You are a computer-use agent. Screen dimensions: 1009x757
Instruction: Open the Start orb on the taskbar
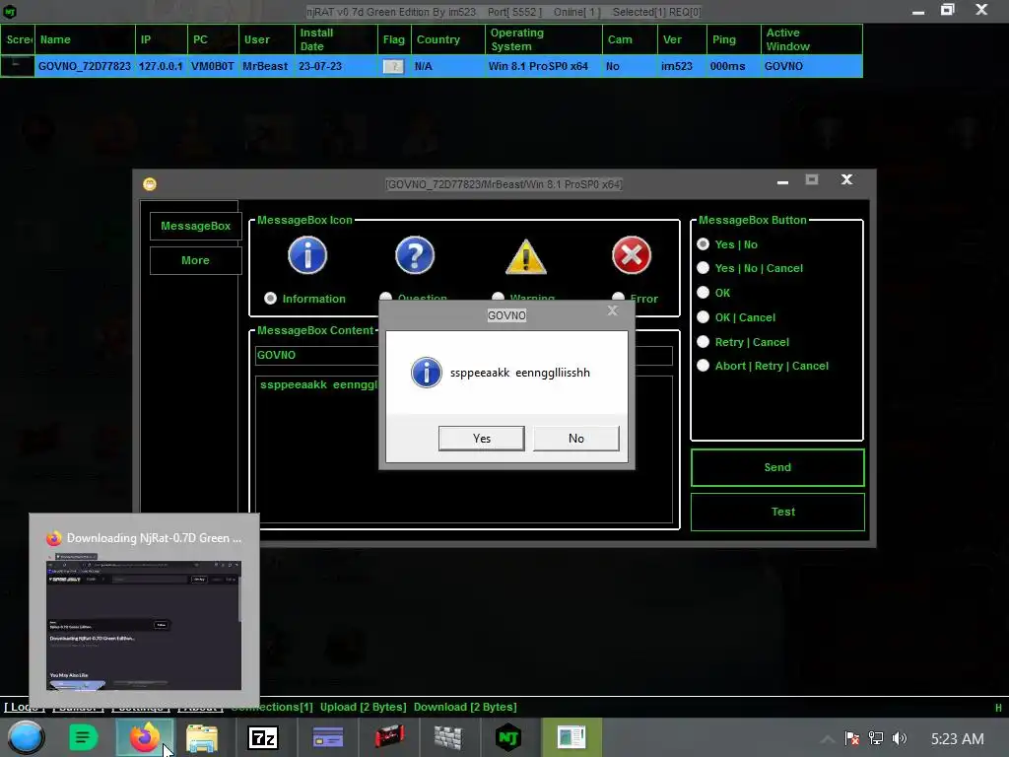[x=26, y=737]
